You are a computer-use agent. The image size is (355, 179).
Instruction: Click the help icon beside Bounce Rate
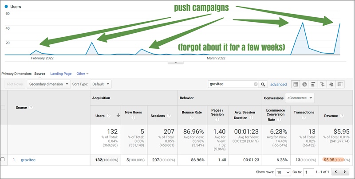[x=191, y=118]
